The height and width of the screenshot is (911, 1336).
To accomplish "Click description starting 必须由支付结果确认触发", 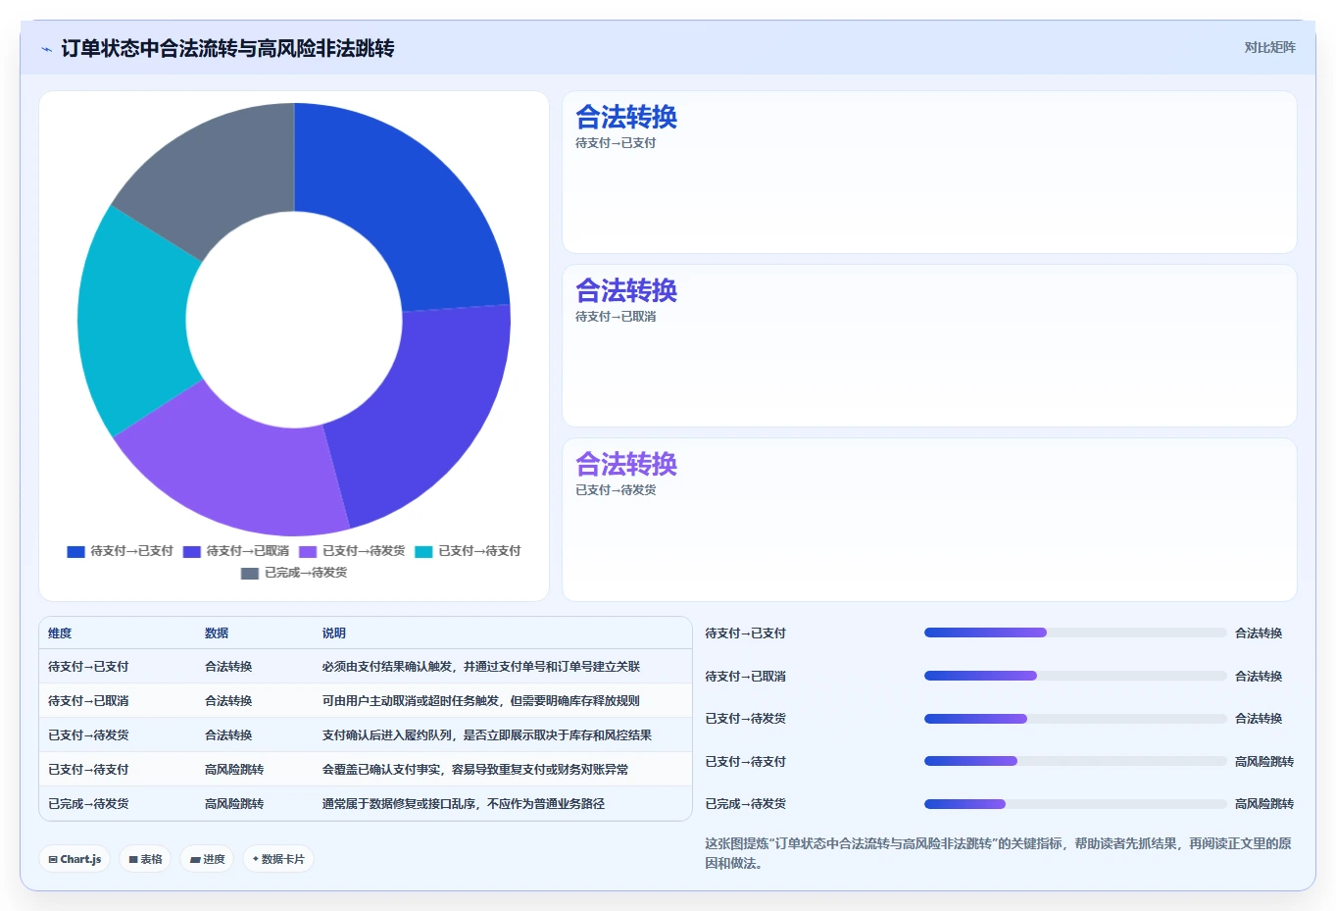I will pos(481,667).
